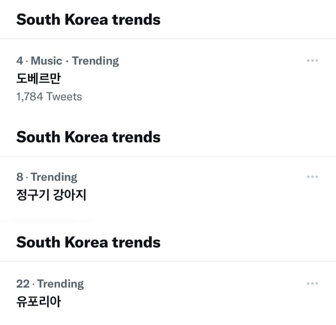Click the word 정구기 in the eighth trend

coord(32,195)
